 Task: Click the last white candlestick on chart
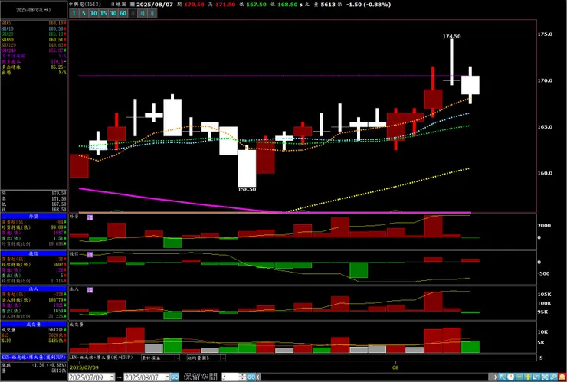(x=470, y=85)
